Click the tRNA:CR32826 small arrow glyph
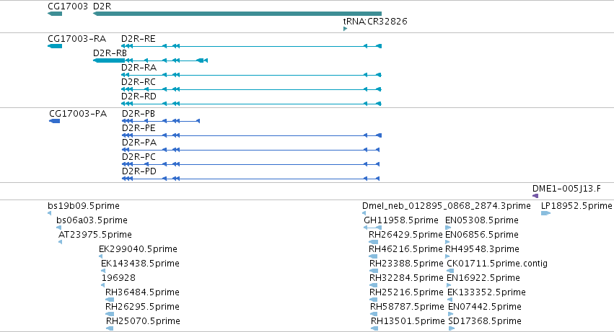The image size is (614, 332). (345, 29)
